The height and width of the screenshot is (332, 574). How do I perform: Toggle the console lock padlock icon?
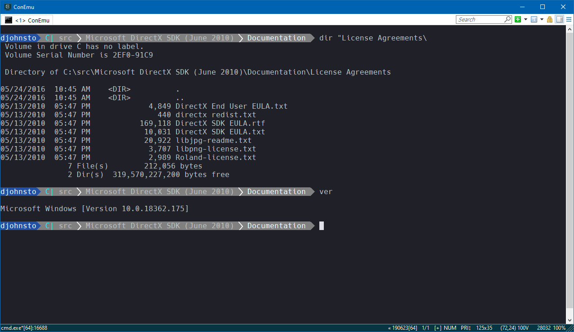coord(550,20)
